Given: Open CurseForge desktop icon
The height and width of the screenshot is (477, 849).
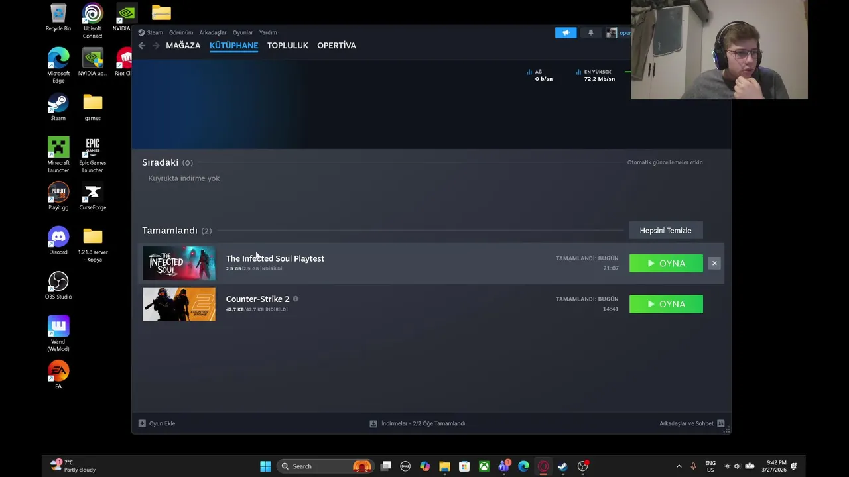Looking at the screenshot, I should click(x=93, y=197).
